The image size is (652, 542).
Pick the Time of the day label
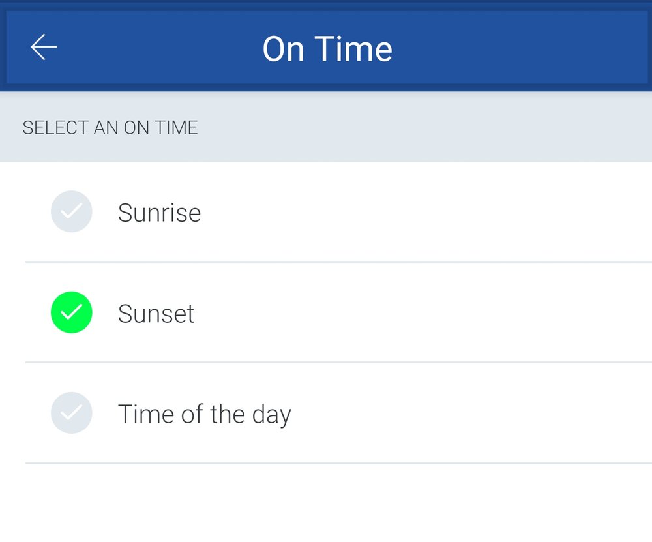click(x=205, y=414)
